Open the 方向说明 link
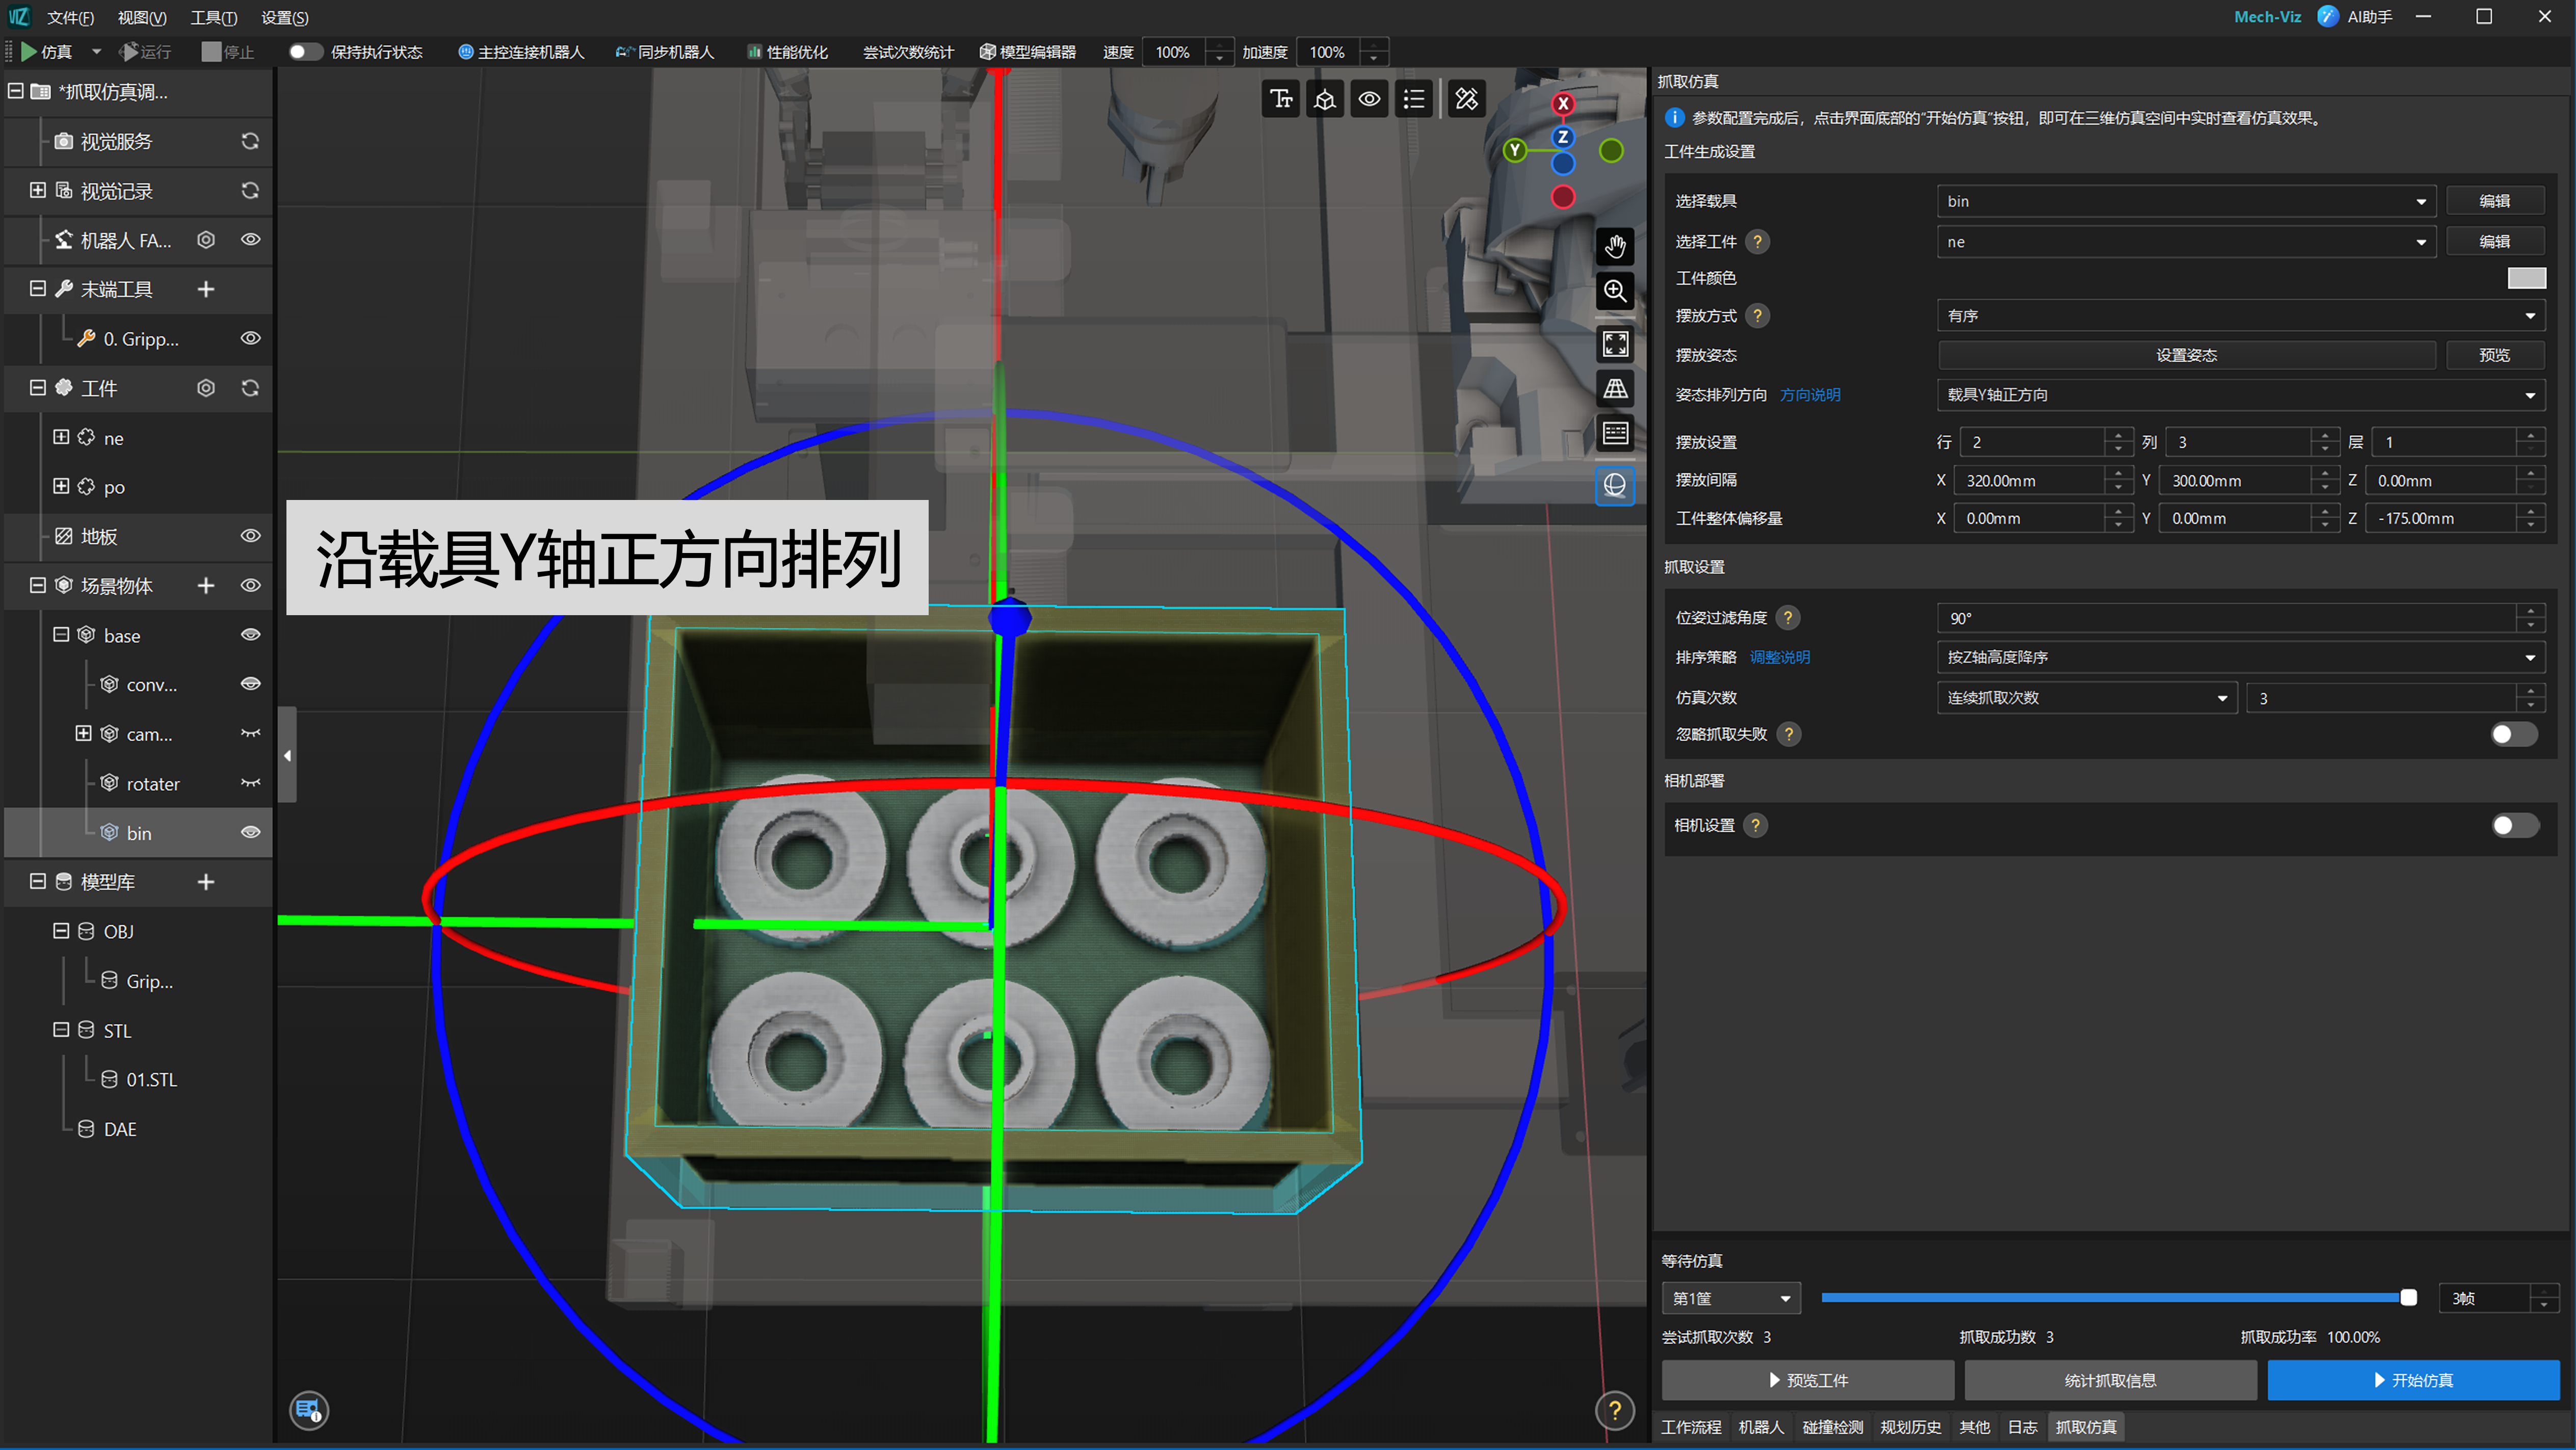This screenshot has width=2576, height=1450. click(x=1809, y=395)
